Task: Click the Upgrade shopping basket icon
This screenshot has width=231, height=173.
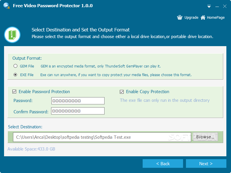Action: [180, 17]
